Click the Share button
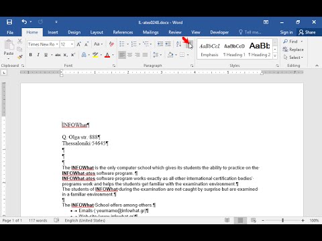 coord(307,32)
